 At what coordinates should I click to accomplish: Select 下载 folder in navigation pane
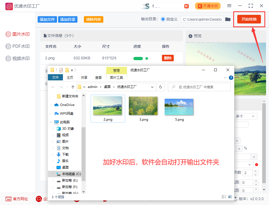pyautogui.click(x=63, y=155)
